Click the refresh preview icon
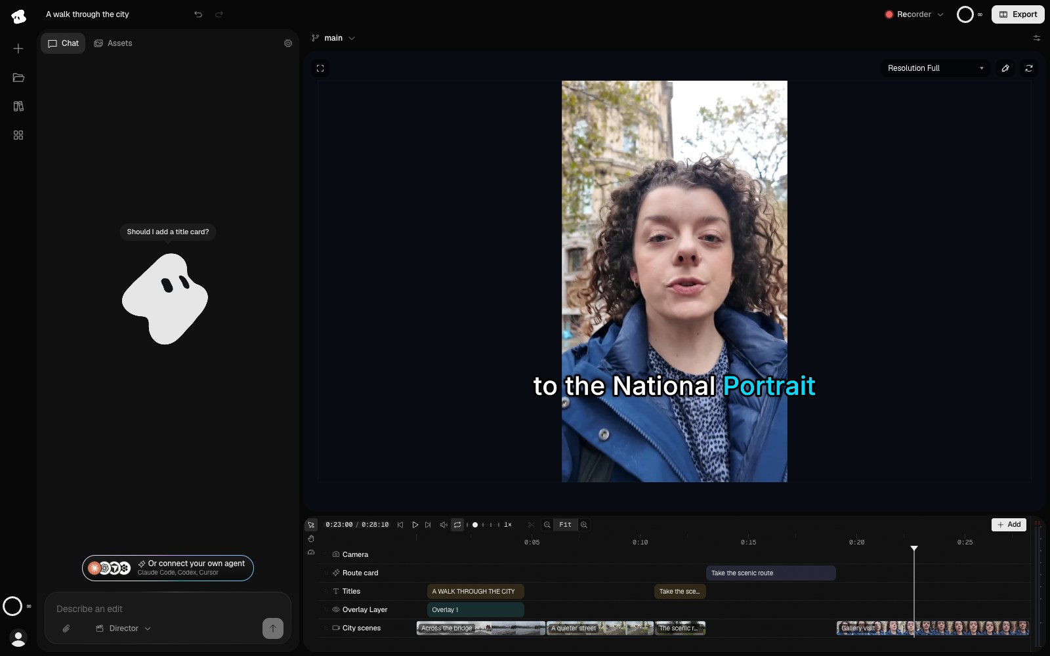Viewport: 1050px width, 656px height. tap(1029, 68)
